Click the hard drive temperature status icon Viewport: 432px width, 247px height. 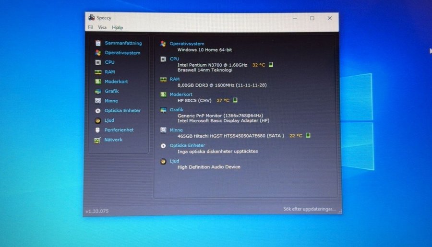[308, 136]
